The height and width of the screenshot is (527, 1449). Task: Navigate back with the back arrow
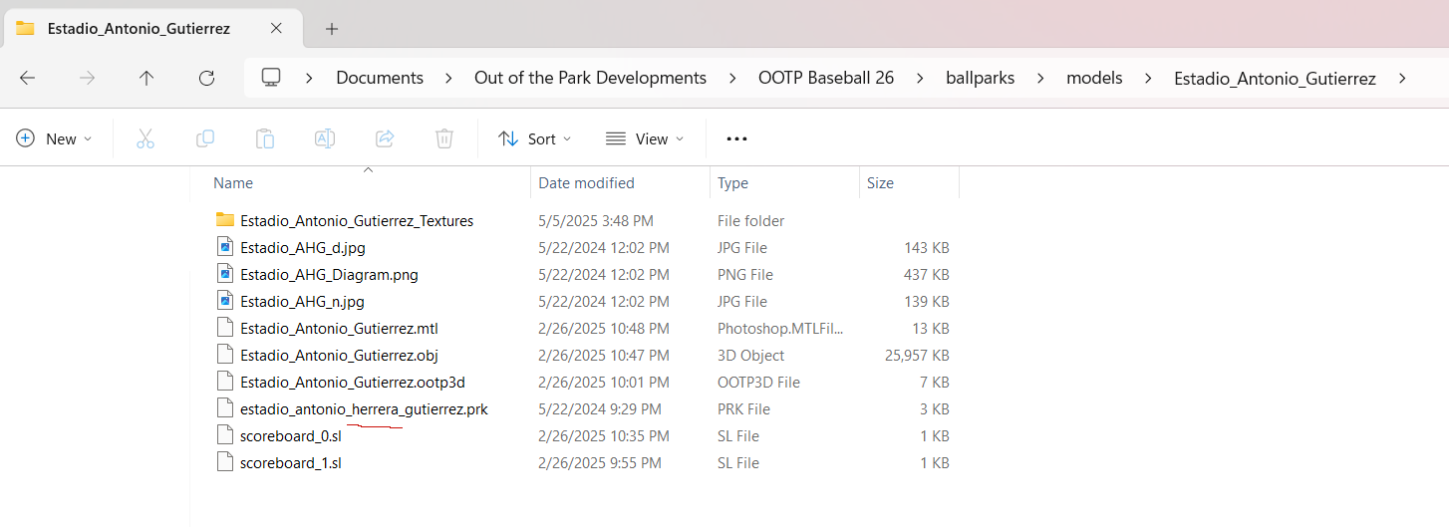[28, 78]
